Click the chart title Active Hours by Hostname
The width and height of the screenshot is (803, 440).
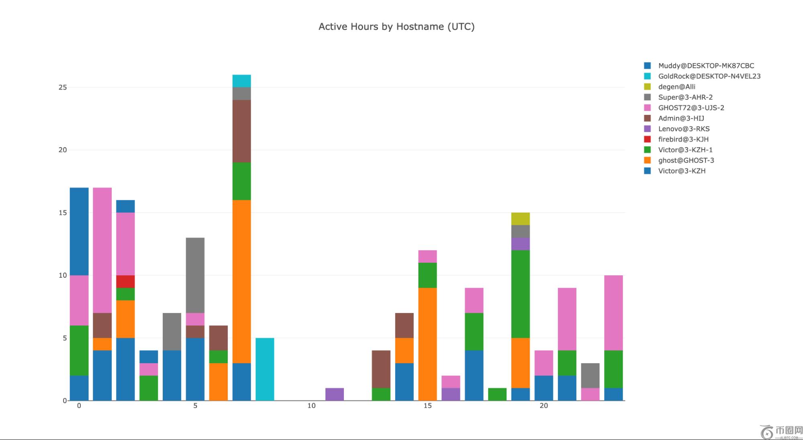coord(396,27)
